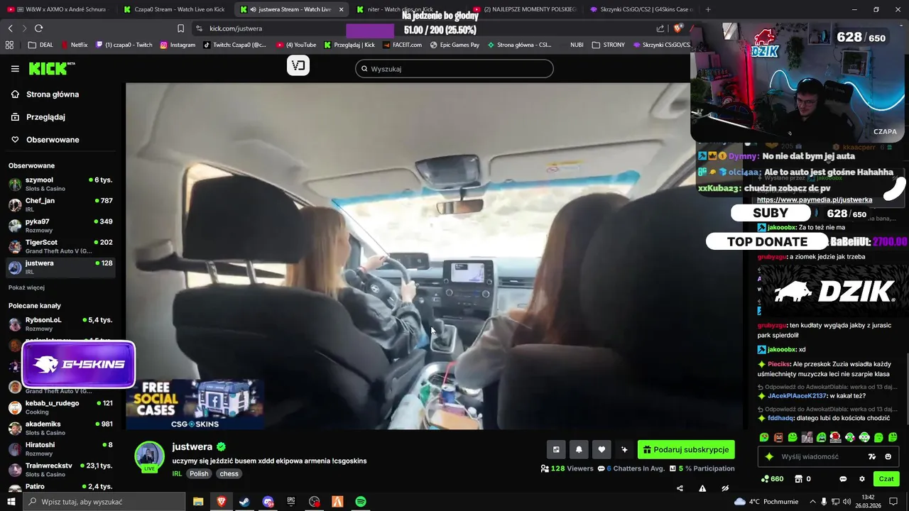Open the Brave shields icon in address bar
Screen dimensions: 909x511
(677, 28)
